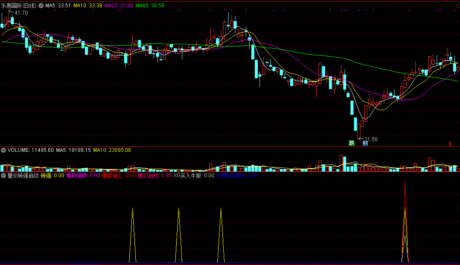Click the red S marker icon

tap(450, 144)
